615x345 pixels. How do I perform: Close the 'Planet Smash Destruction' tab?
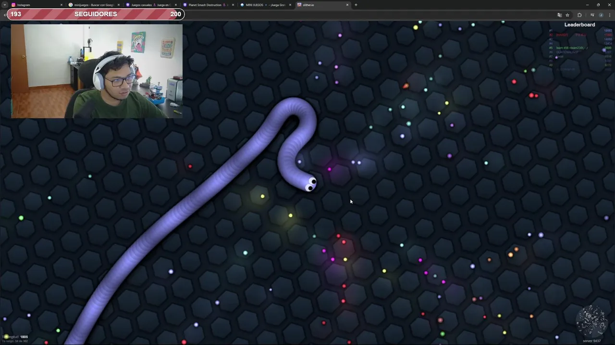click(x=233, y=5)
